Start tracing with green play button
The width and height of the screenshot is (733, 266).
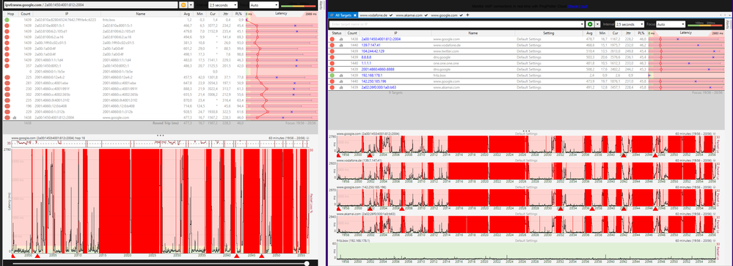pyautogui.click(x=591, y=23)
